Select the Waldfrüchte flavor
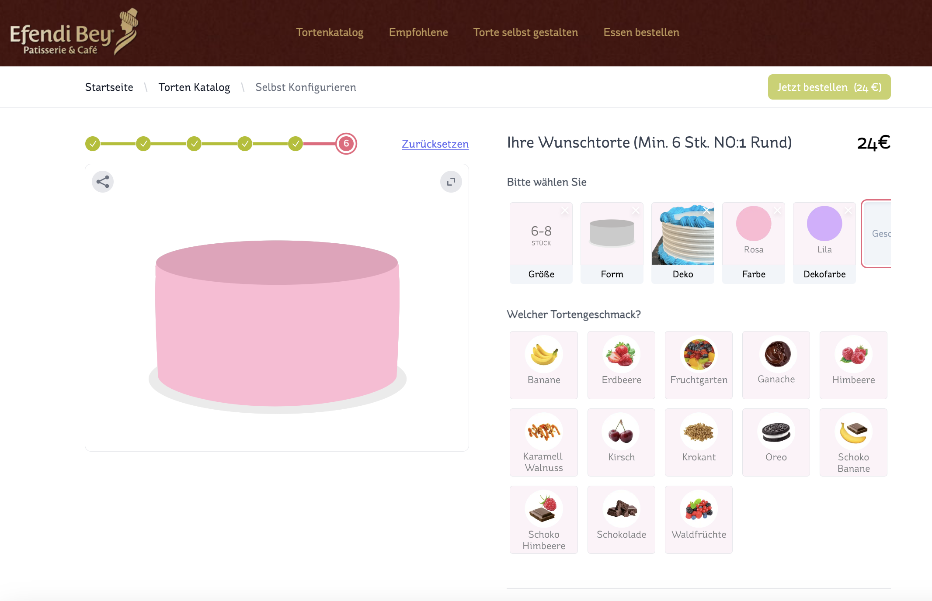 point(698,519)
